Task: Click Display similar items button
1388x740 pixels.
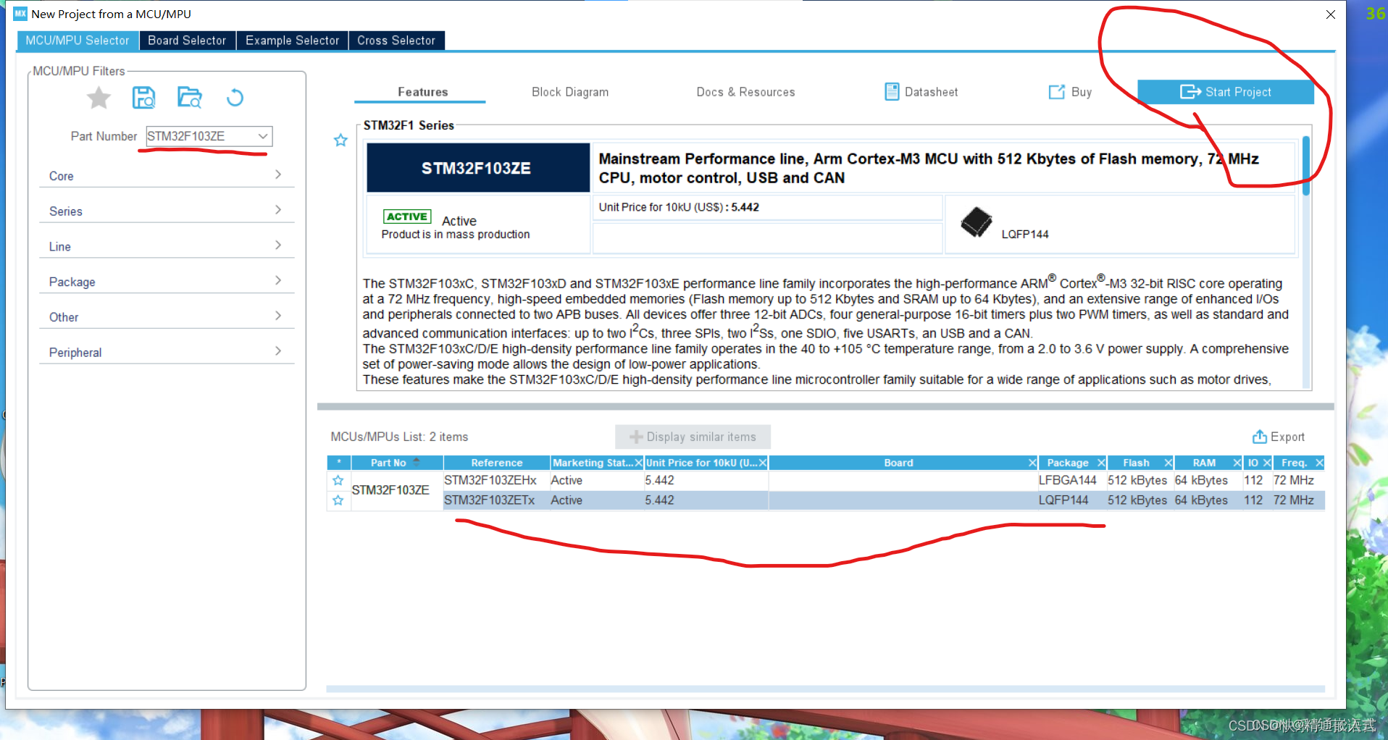Action: 693,437
